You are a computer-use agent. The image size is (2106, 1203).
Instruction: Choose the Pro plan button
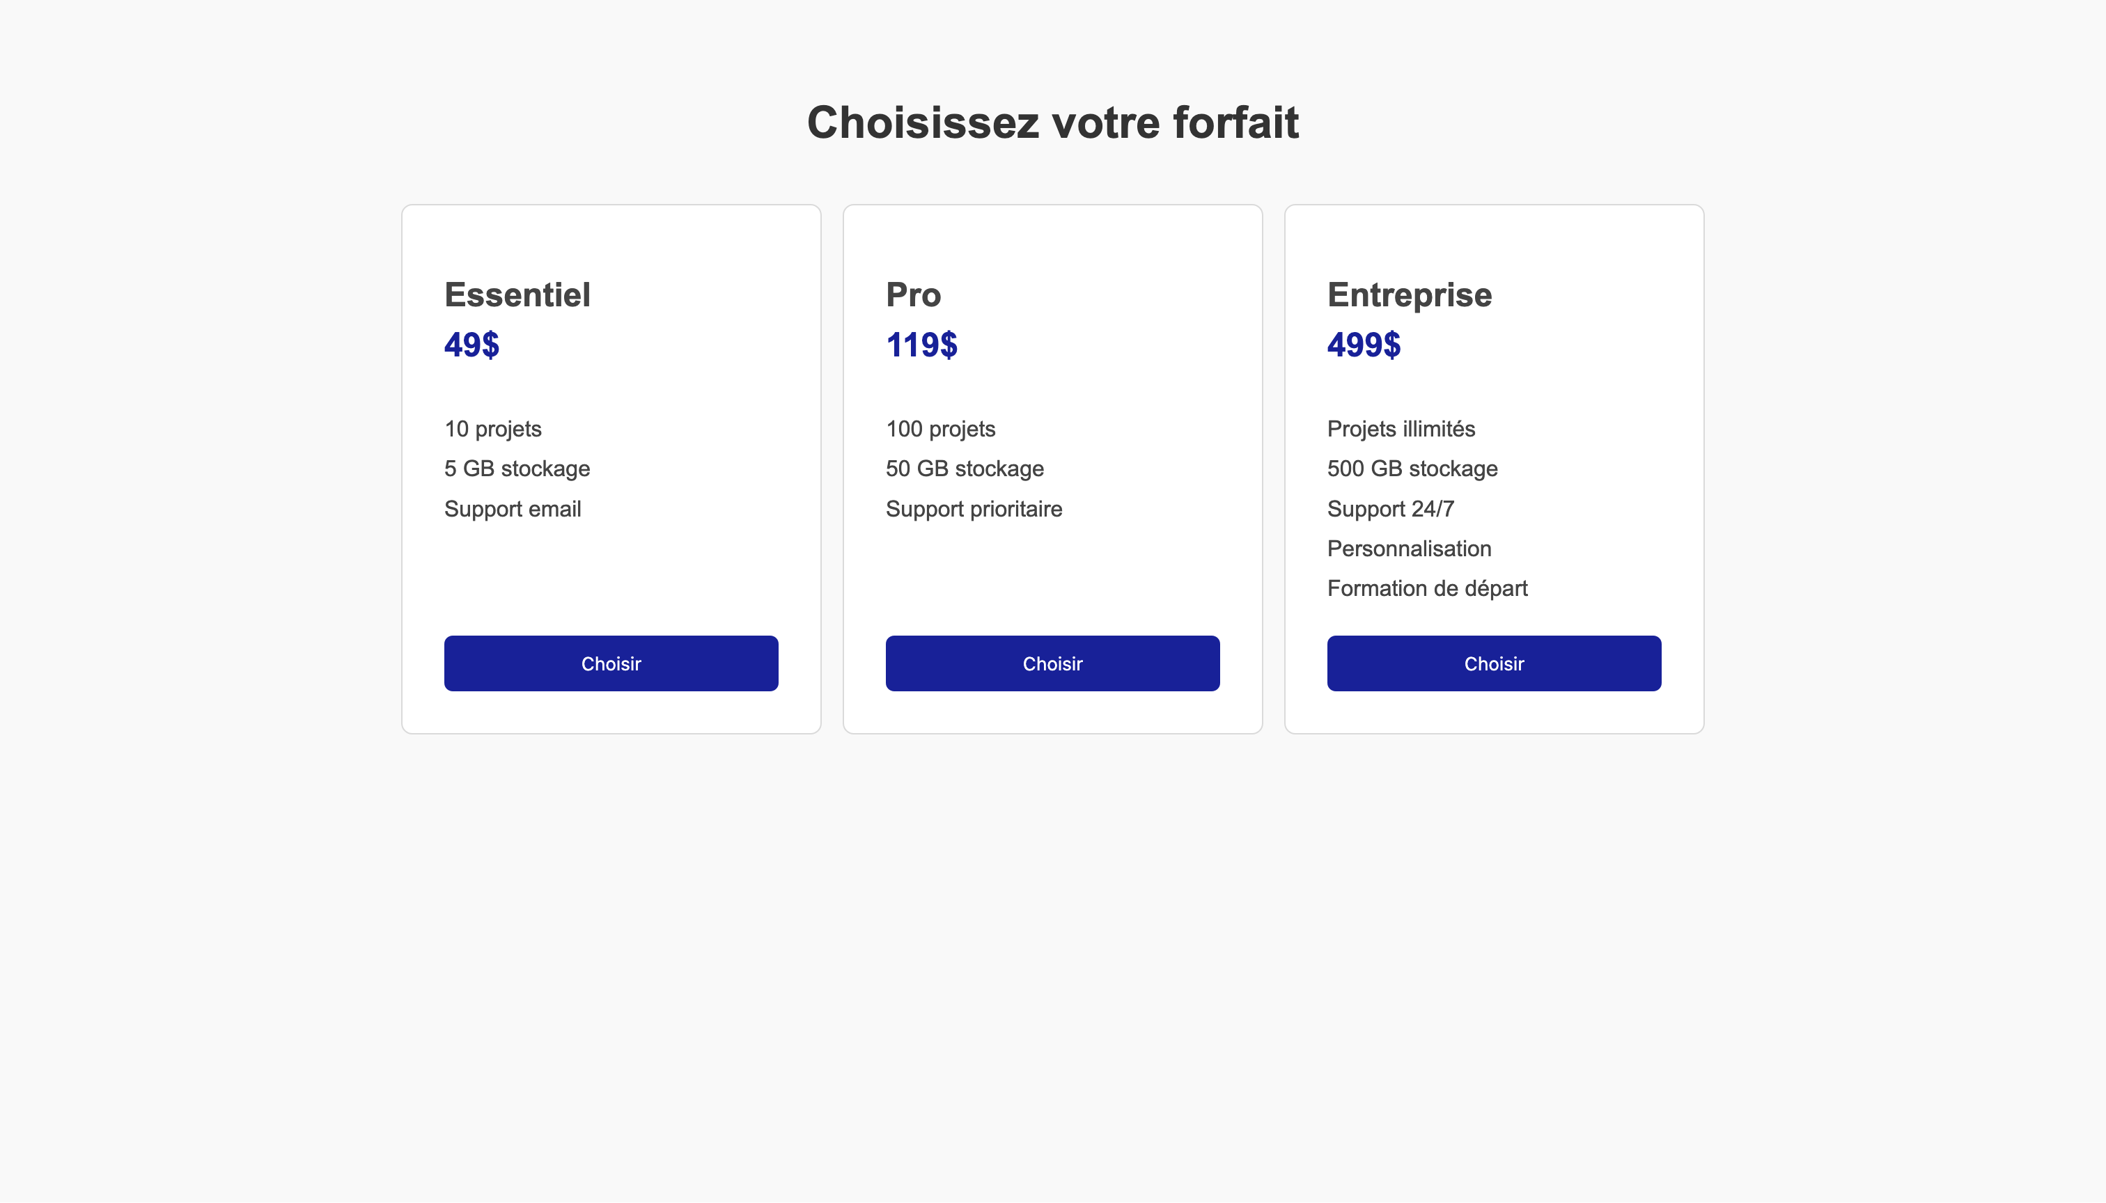tap(1052, 663)
